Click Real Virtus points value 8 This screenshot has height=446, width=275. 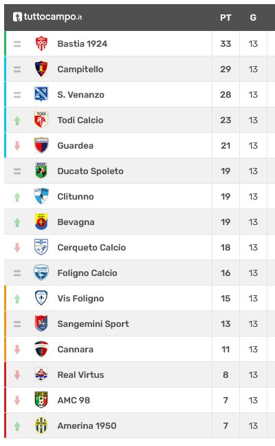click(225, 374)
